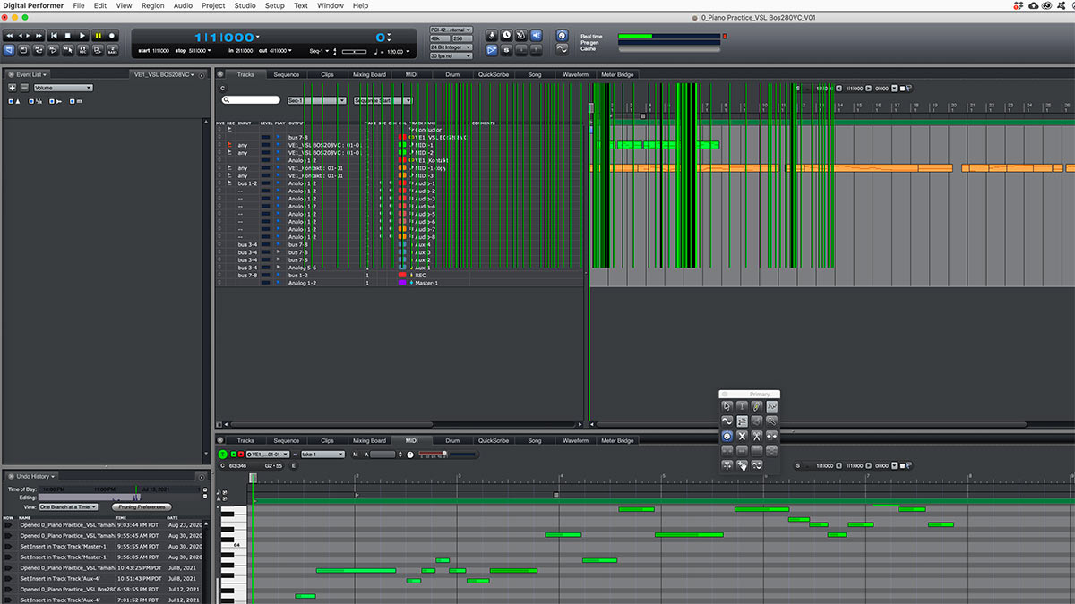Click the fast-forward transport button
The height and width of the screenshot is (604, 1075).
point(39,36)
